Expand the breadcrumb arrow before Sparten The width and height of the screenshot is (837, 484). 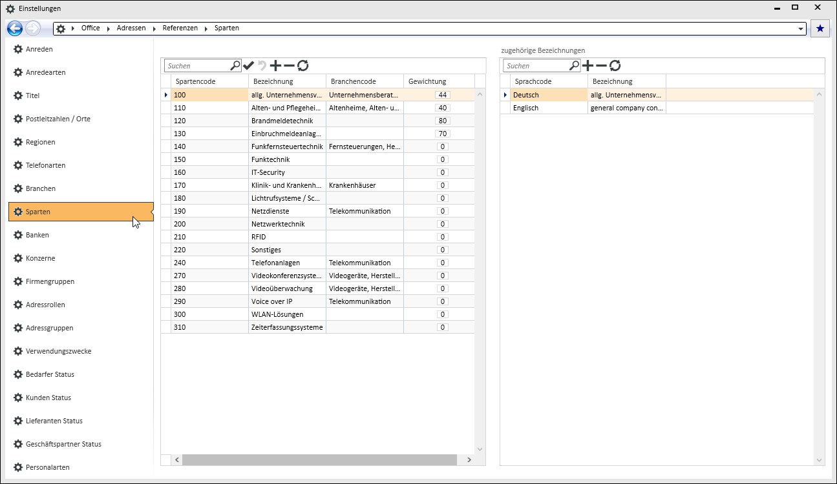tap(207, 28)
